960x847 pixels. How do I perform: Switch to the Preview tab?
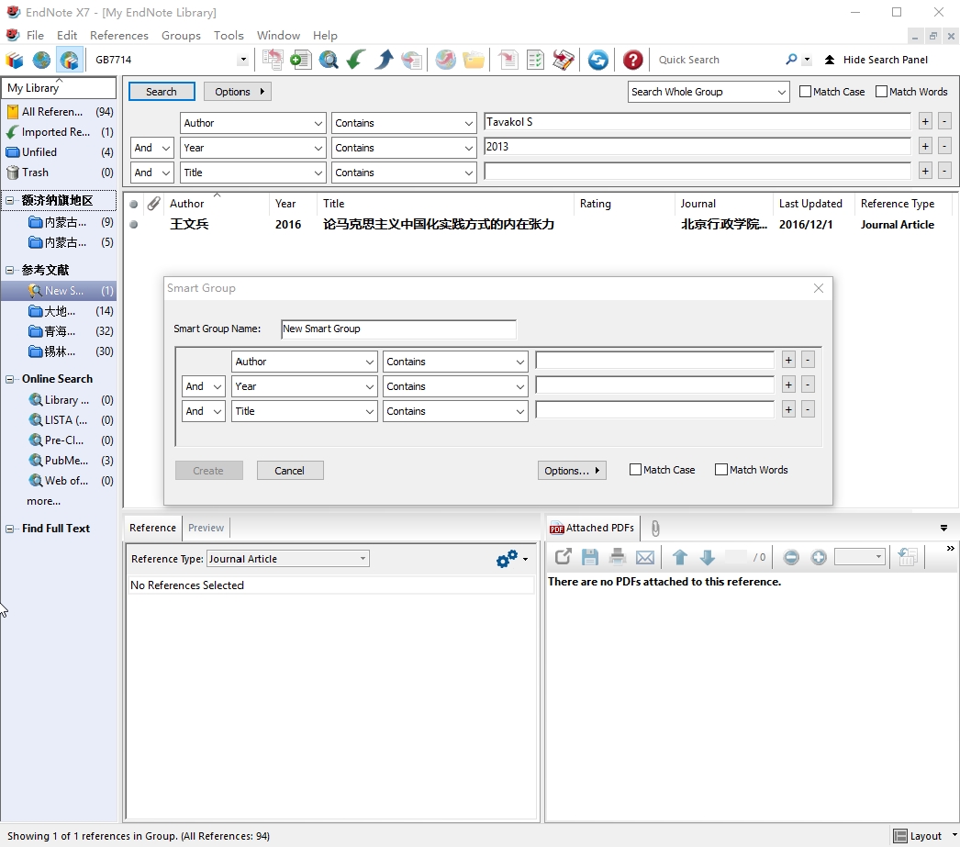pos(206,528)
